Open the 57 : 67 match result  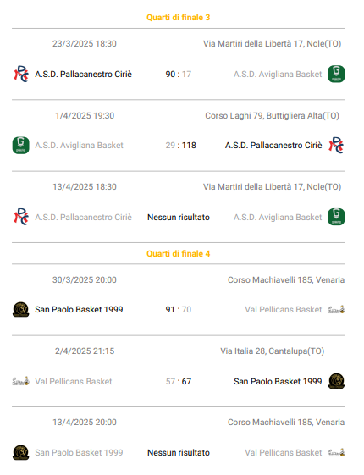179,381
